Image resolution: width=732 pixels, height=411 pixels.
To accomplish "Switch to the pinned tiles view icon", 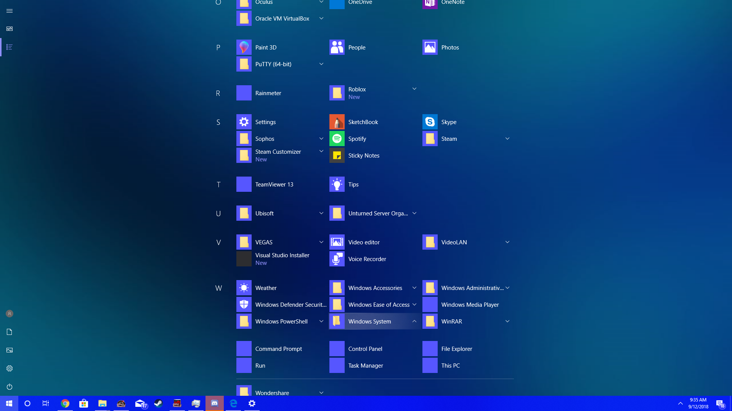I will click(x=10, y=29).
